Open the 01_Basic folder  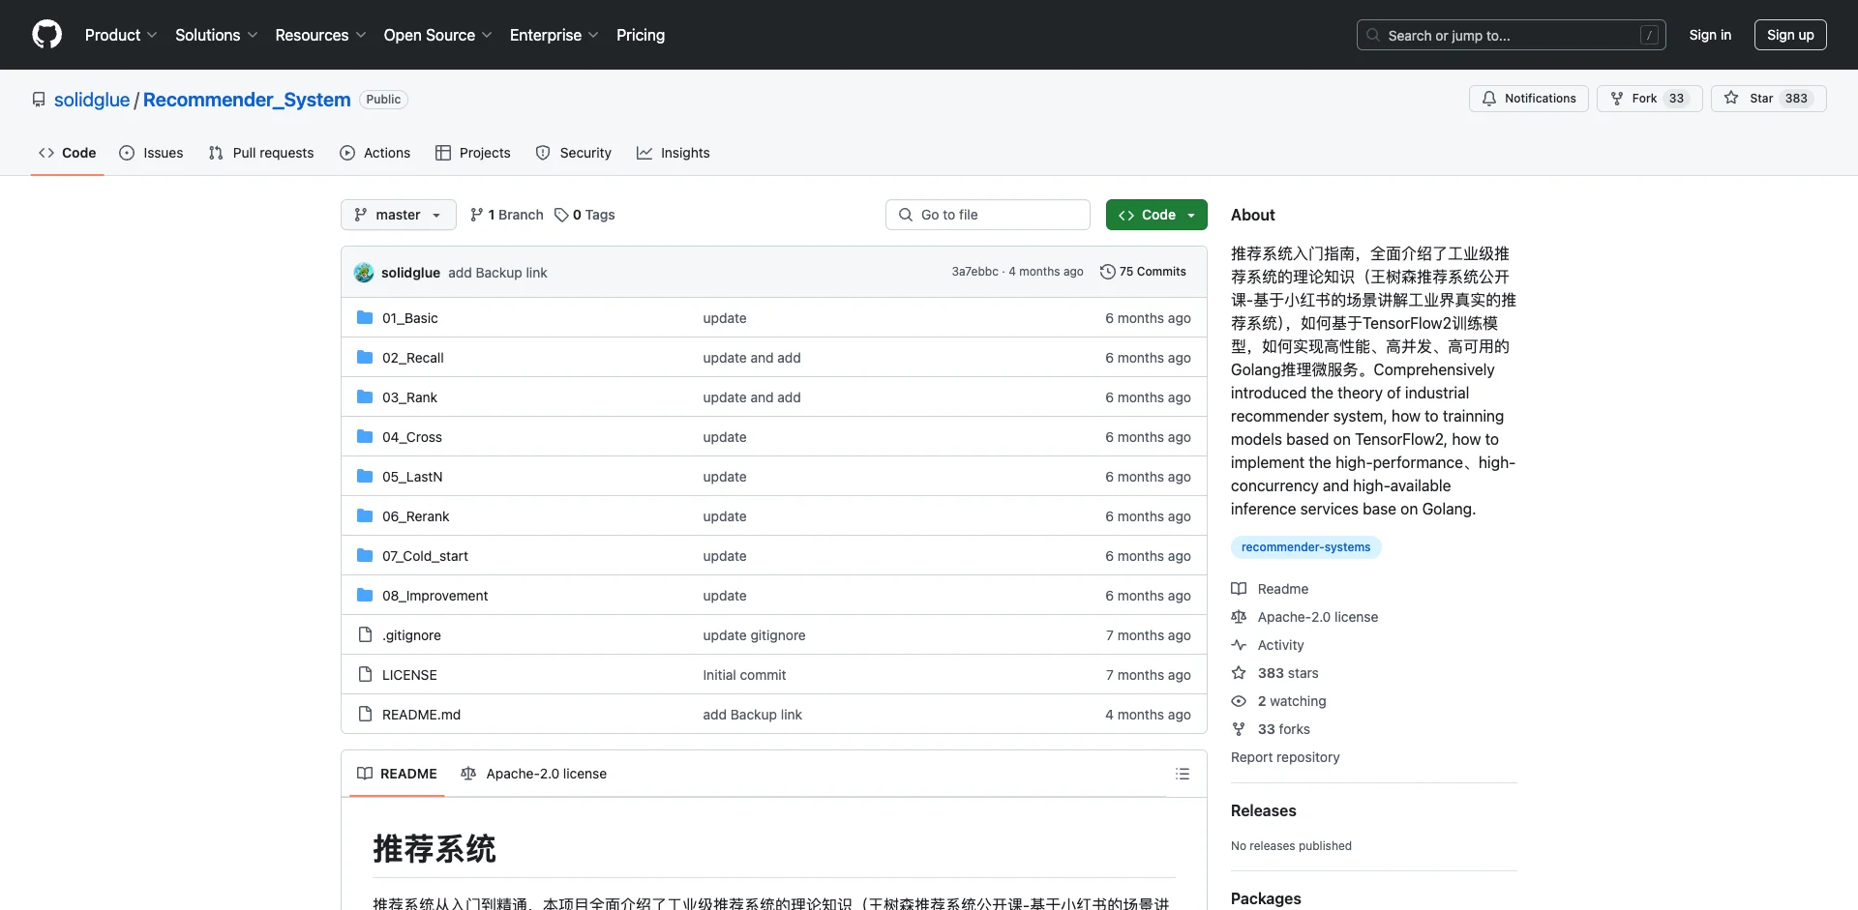coord(410,318)
